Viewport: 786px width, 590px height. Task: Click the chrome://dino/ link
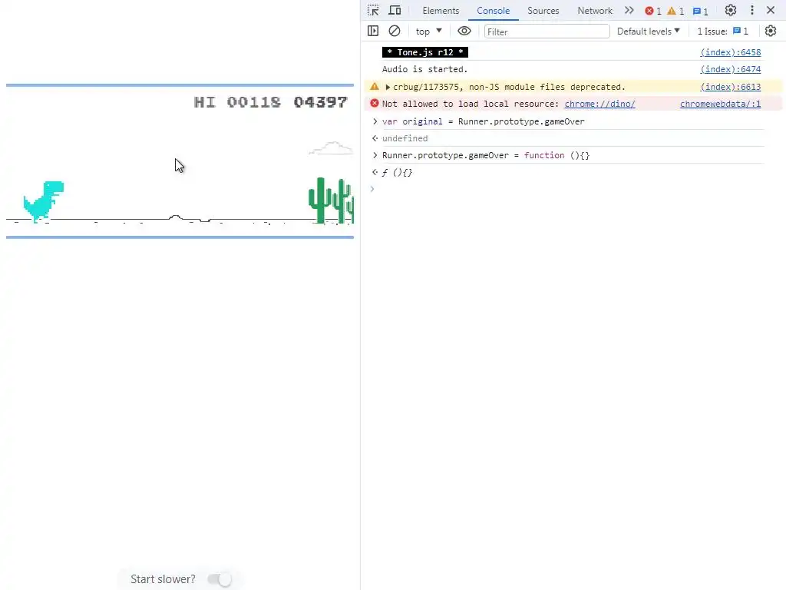pos(599,104)
